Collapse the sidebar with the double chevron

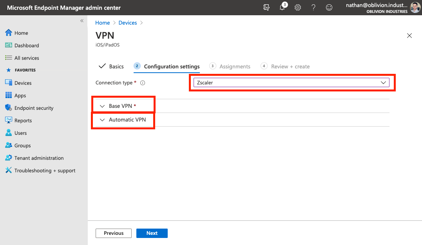[82, 21]
